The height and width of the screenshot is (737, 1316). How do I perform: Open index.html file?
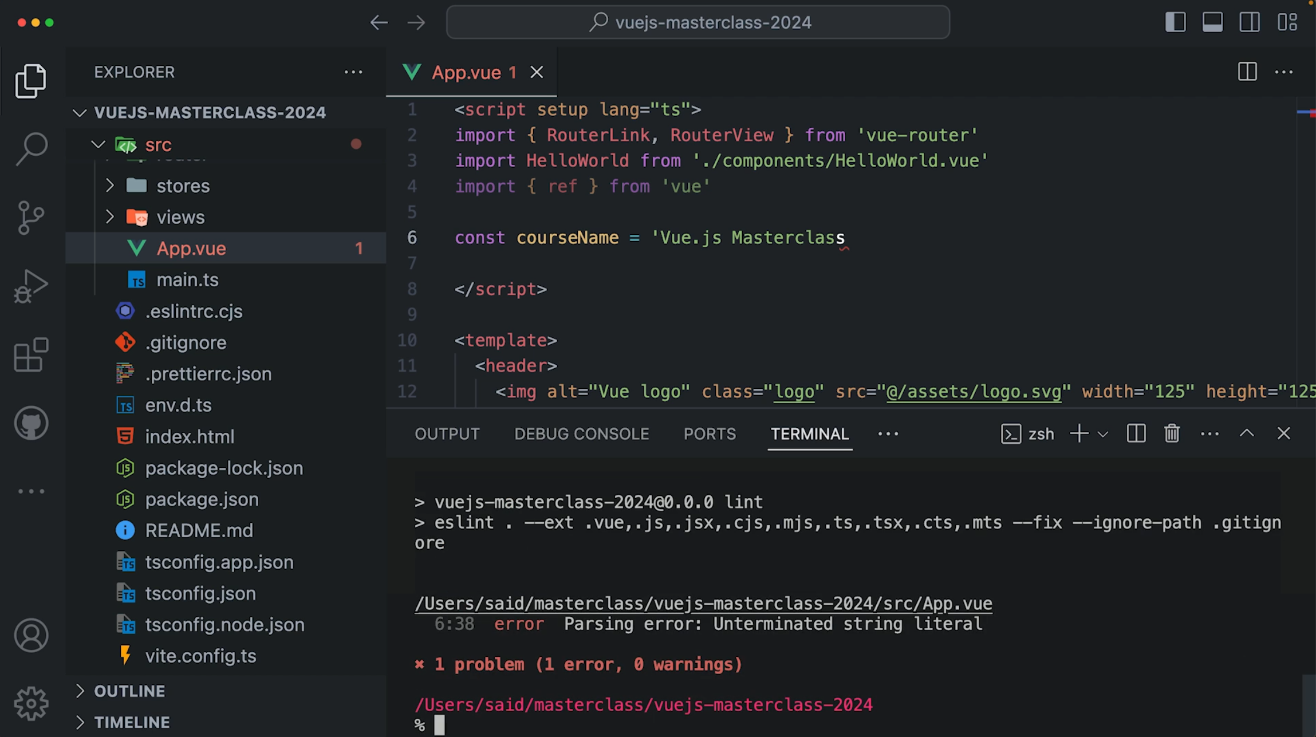tap(226, 436)
